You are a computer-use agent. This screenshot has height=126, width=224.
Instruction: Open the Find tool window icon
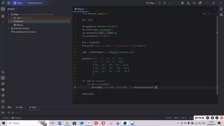3,72
